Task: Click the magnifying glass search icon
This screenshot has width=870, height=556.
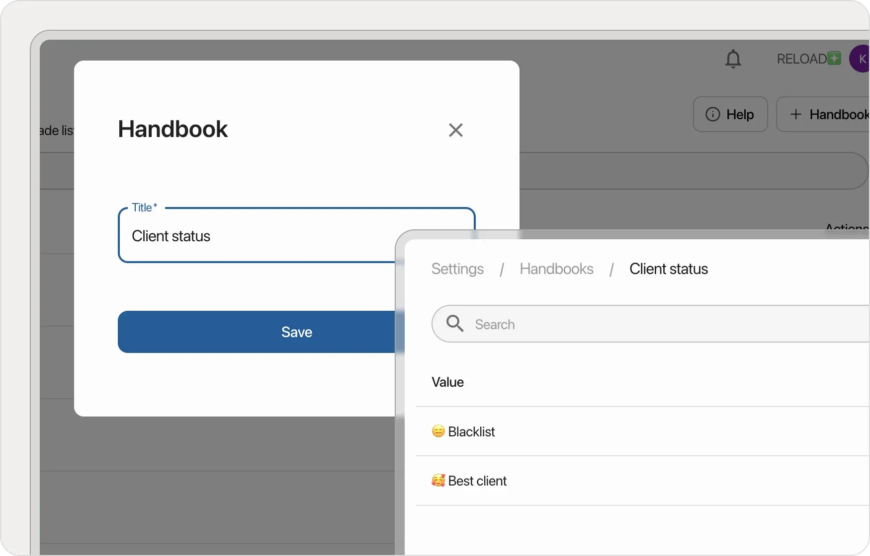Action: (454, 324)
